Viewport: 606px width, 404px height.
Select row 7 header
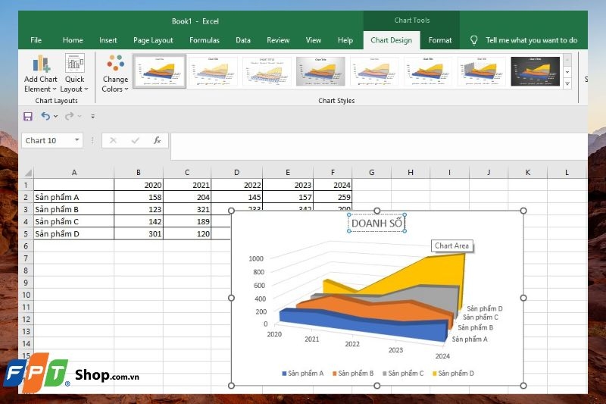coord(26,258)
